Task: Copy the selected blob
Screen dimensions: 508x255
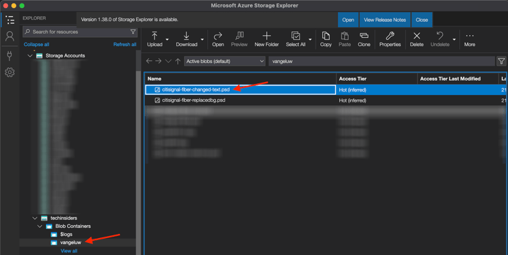Action: pyautogui.click(x=326, y=39)
